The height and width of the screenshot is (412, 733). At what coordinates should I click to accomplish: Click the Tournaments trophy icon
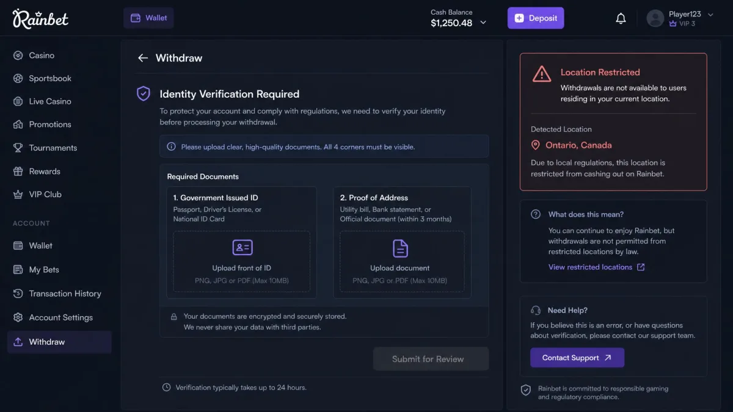click(18, 148)
